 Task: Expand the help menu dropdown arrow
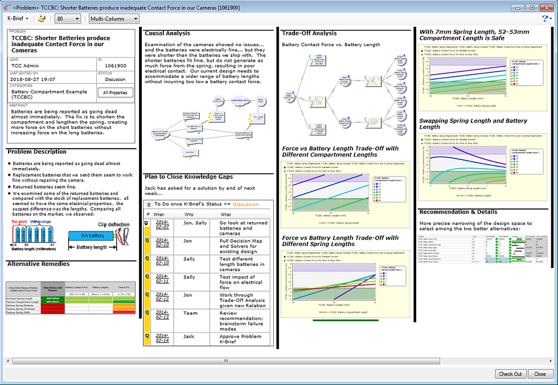[551, 18]
